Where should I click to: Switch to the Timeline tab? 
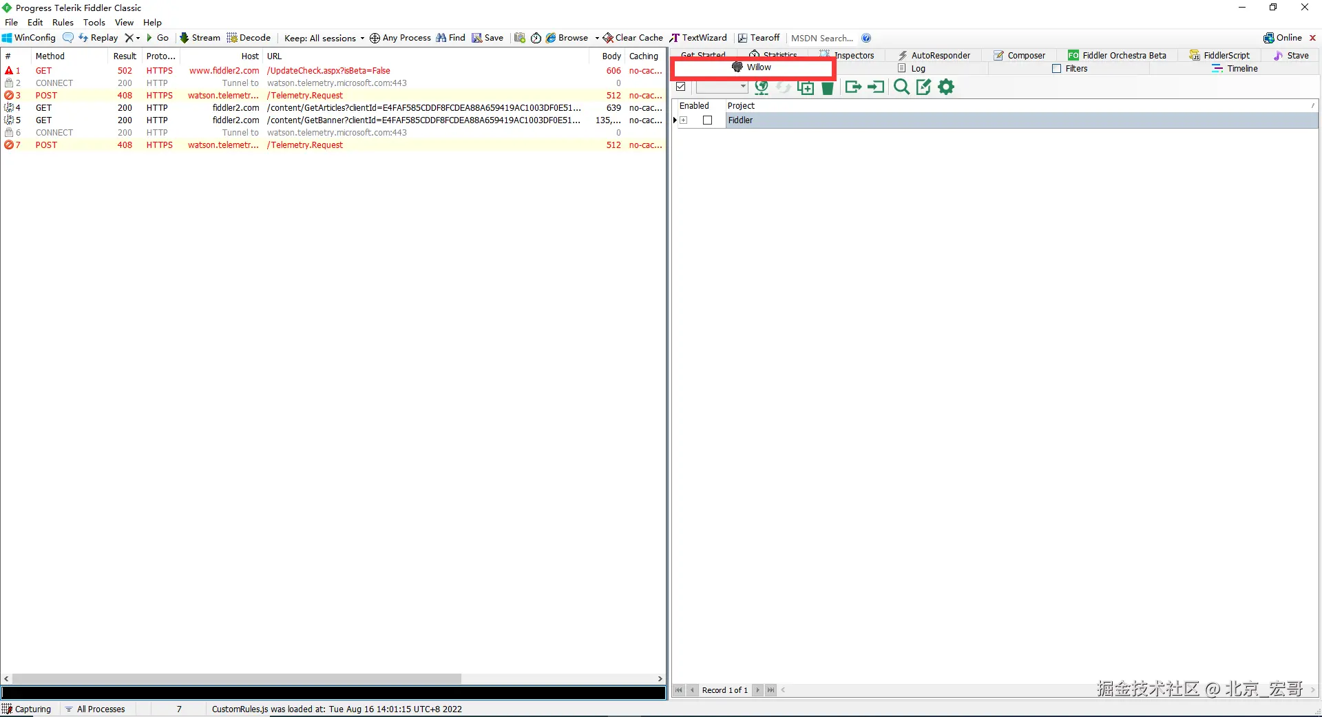[x=1235, y=69]
